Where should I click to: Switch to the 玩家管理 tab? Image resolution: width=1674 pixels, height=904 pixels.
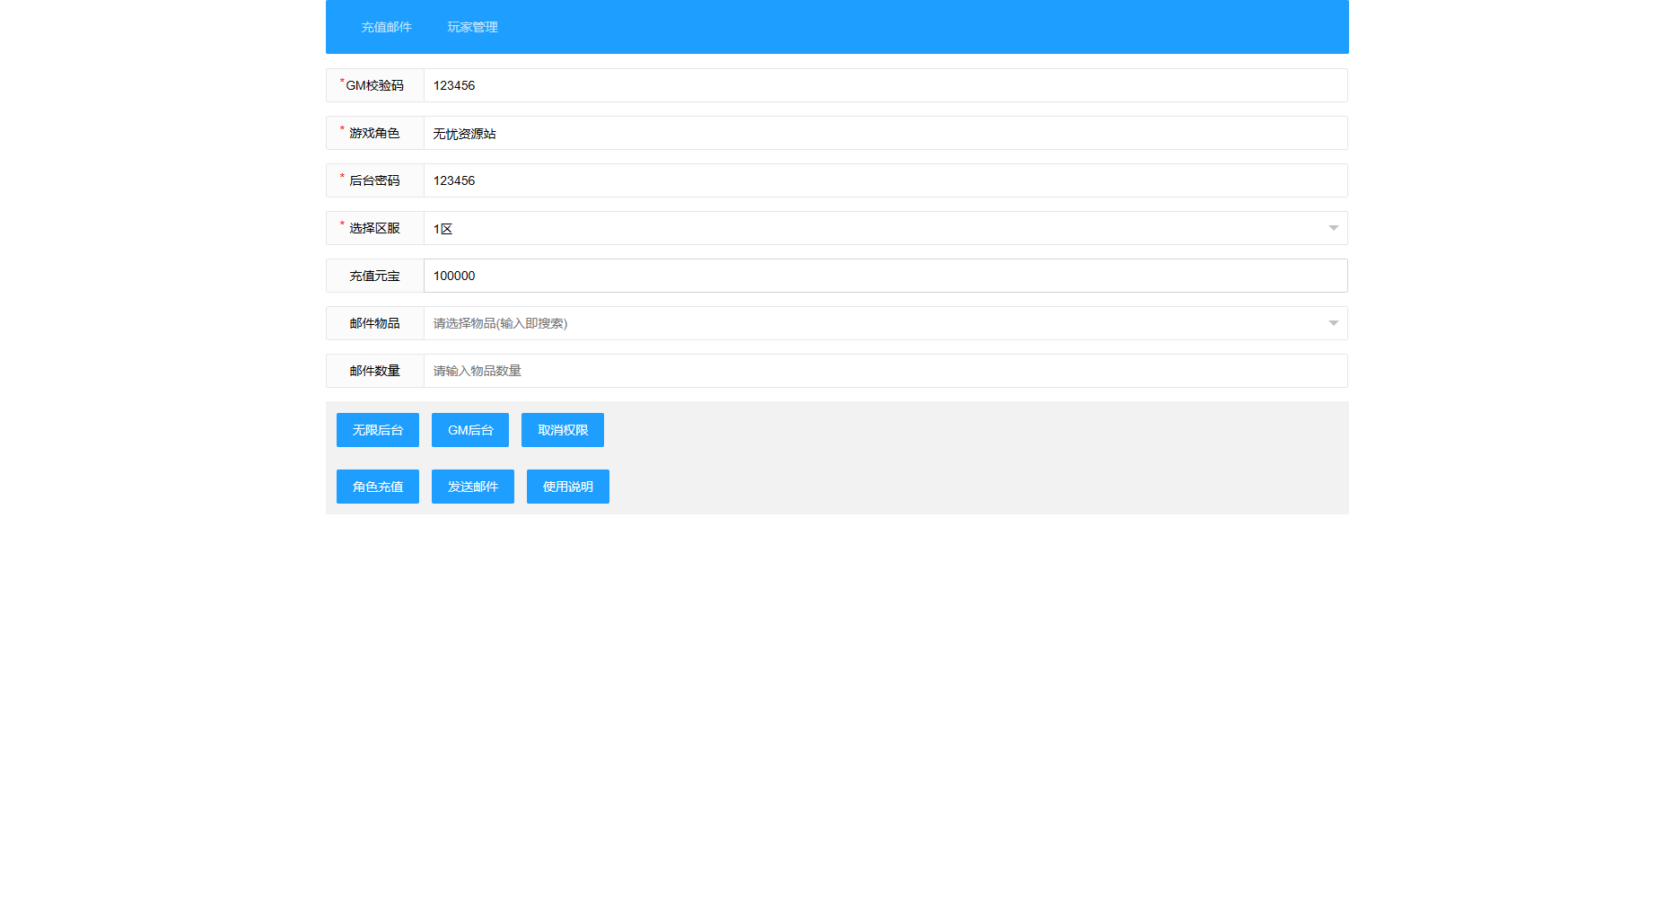pyautogui.click(x=472, y=27)
